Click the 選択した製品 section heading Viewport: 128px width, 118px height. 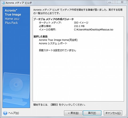click(x=41, y=36)
